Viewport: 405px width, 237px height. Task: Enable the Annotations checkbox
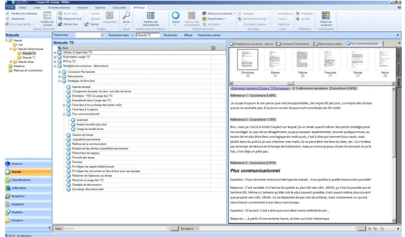pos(274,13)
